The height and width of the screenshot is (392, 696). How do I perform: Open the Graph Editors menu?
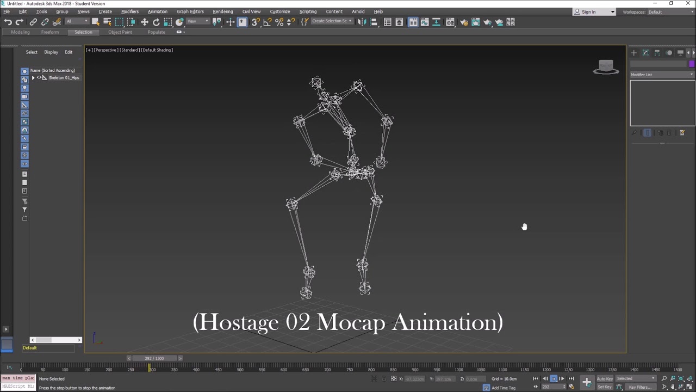(x=190, y=11)
